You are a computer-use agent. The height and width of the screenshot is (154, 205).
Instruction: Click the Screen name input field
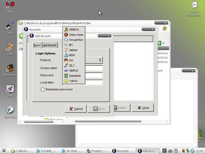(94, 68)
